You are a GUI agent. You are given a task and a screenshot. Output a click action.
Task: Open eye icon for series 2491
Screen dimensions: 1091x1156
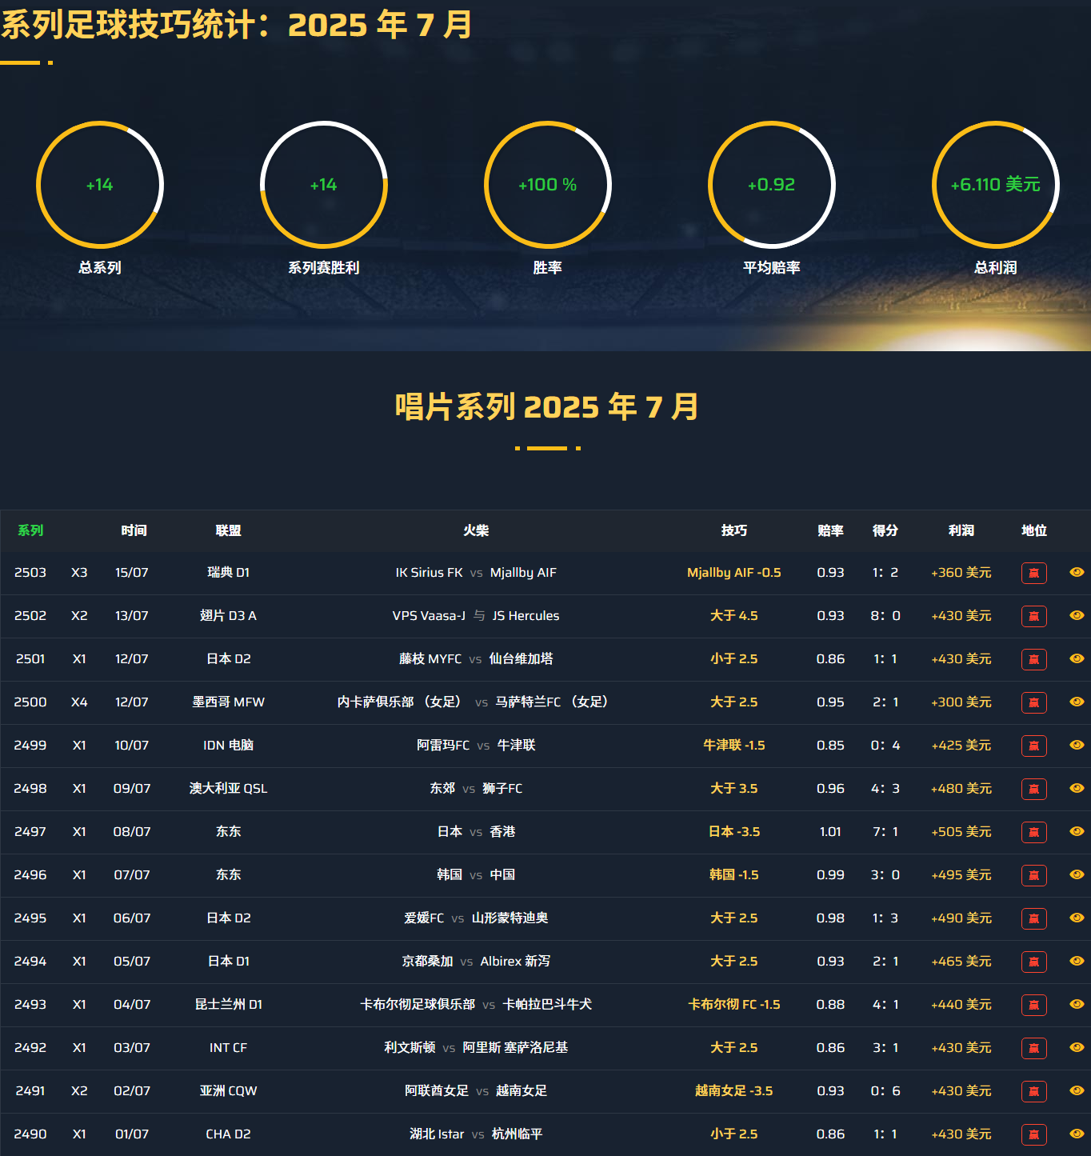(x=1077, y=1090)
